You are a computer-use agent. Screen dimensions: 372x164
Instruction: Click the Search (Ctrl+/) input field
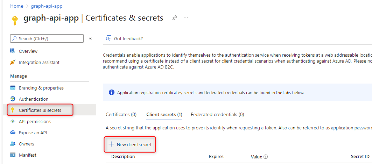point(47,38)
